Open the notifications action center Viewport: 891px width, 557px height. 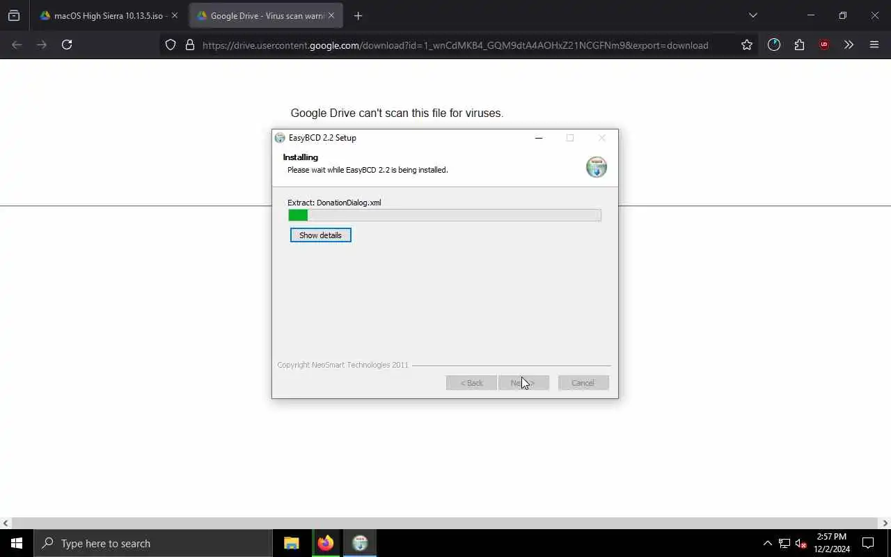[868, 543]
